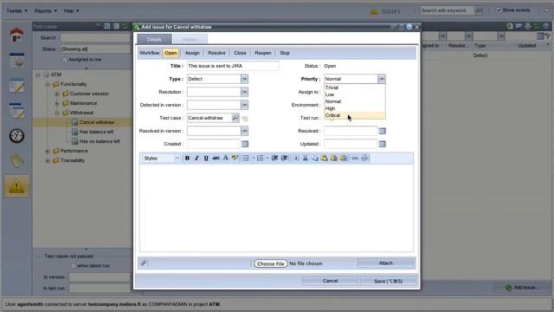Choose Critical in the Priority list
The width and height of the screenshot is (554, 312).
coord(354,115)
